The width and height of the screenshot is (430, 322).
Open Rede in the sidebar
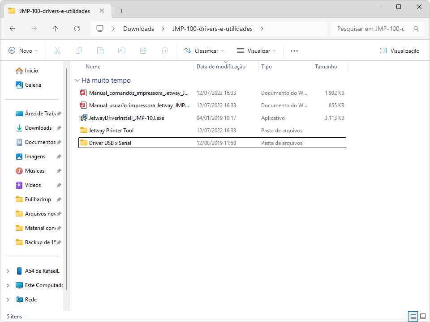click(26, 300)
